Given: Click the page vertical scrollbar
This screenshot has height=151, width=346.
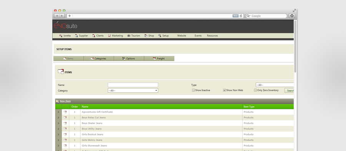Looking at the screenshot, I should coord(295,46).
